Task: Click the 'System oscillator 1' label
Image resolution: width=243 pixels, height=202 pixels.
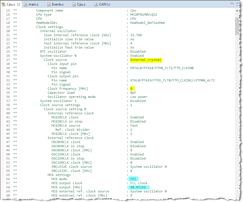Action: [58, 101]
